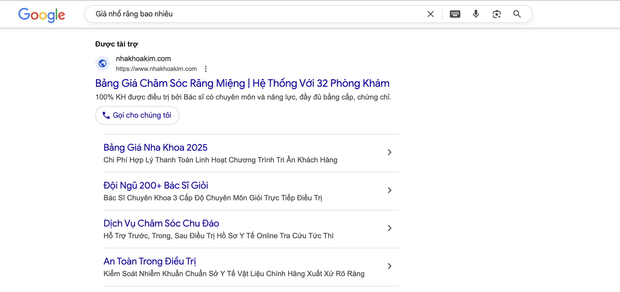Open the Bảng Giá Chăm Sóc Răng Miệng headline

tap(242, 83)
